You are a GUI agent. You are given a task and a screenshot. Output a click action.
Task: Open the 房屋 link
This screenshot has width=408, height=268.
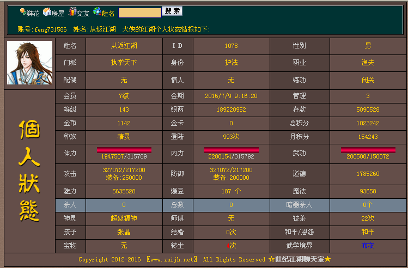pyautogui.click(x=58, y=13)
